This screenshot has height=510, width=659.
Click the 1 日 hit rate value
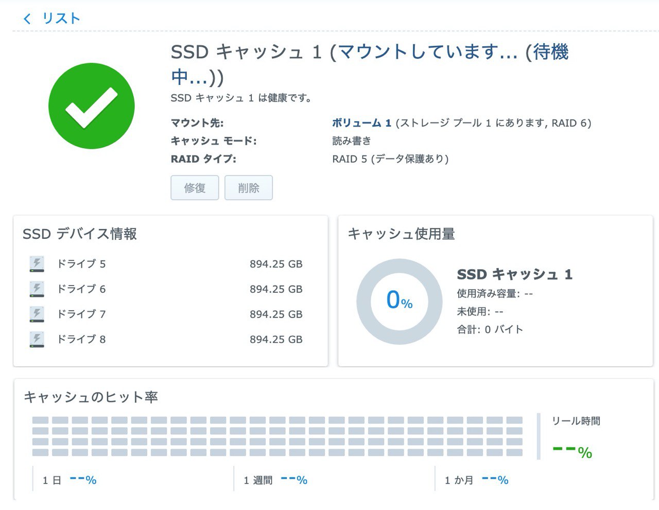click(x=83, y=480)
